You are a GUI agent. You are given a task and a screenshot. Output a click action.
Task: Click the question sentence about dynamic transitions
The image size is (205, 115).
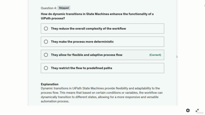pyautogui.click(x=97, y=16)
